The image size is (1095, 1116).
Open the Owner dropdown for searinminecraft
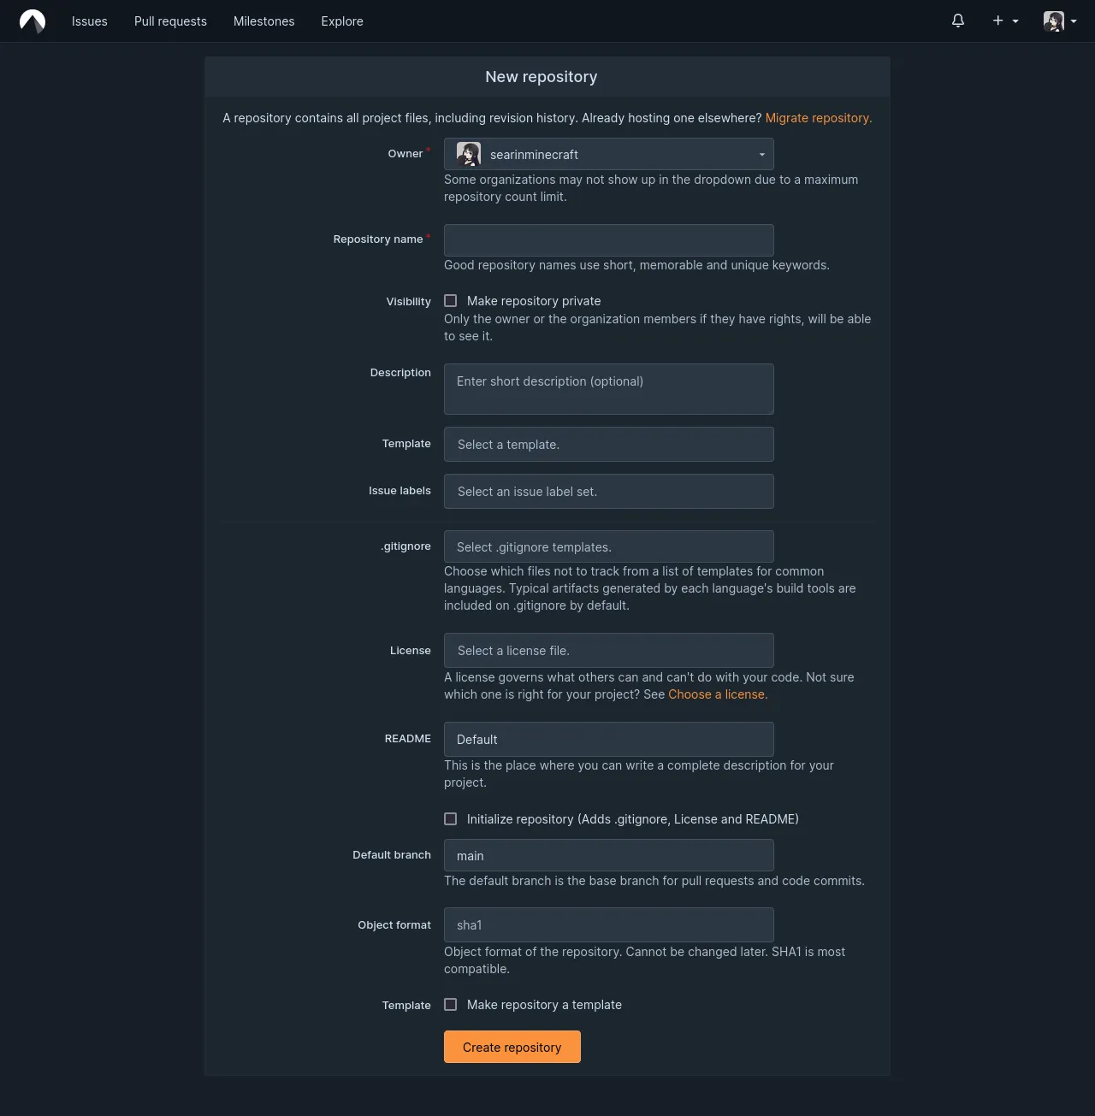click(x=608, y=154)
